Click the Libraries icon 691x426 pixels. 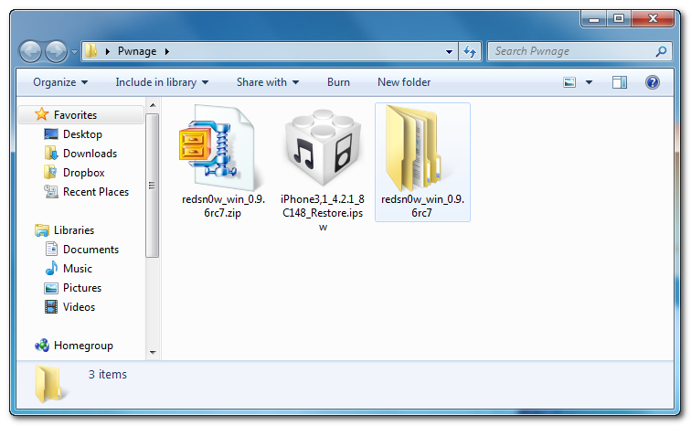(x=42, y=230)
